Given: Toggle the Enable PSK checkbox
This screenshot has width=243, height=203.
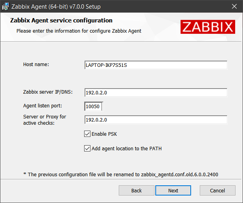Looking at the screenshot, I should pyautogui.click(x=87, y=134).
